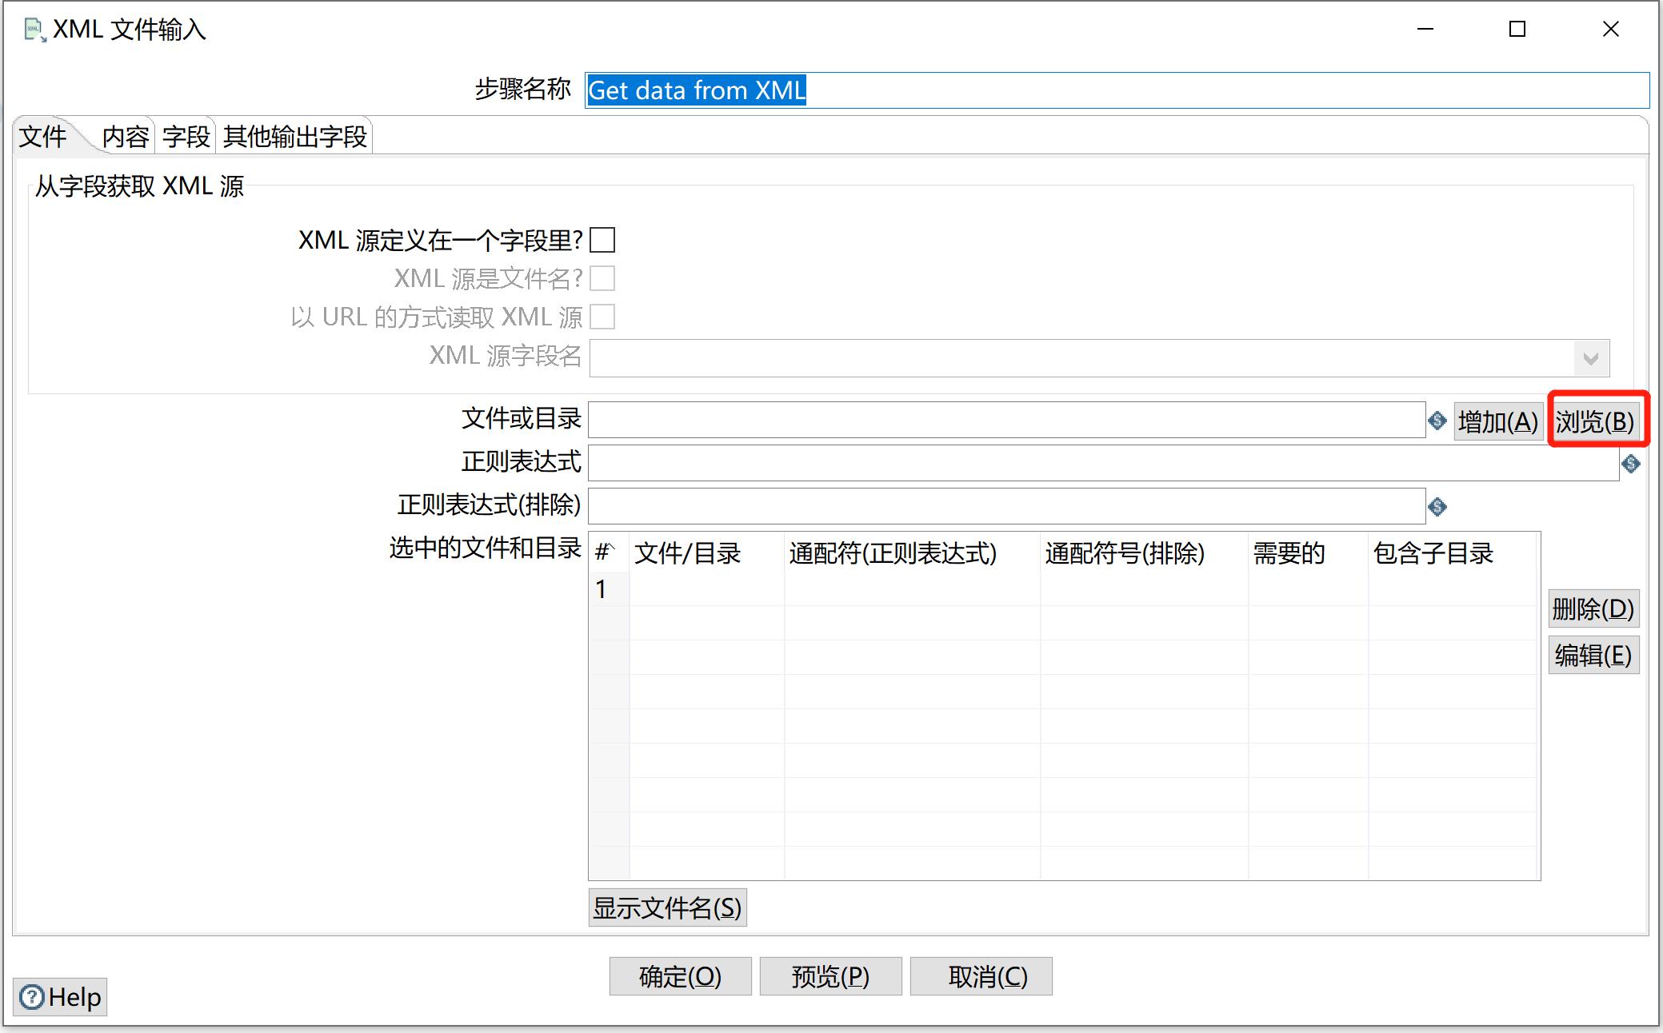Cancel with the 取消(C) button
The image size is (1663, 1033).
click(x=981, y=976)
